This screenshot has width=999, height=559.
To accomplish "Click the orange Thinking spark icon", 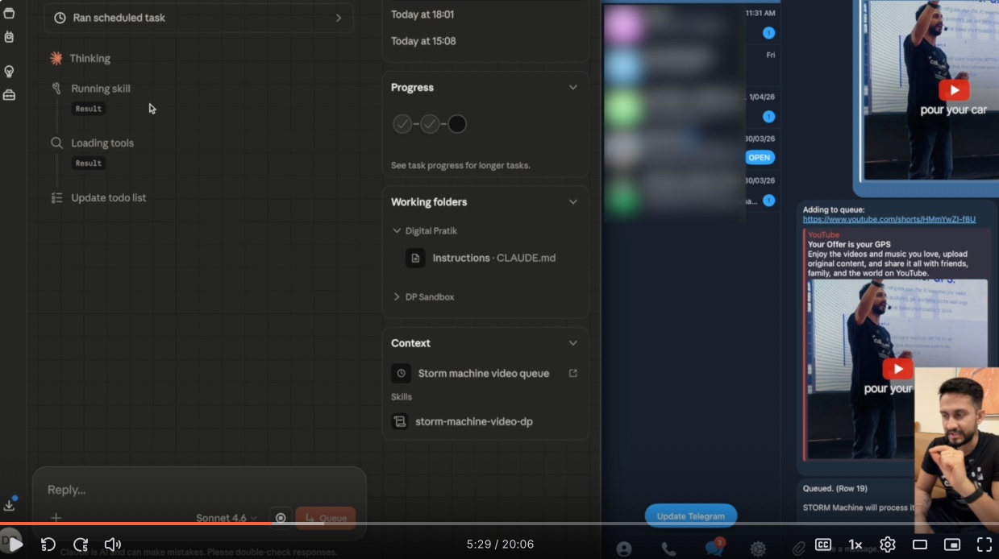I will 56,58.
